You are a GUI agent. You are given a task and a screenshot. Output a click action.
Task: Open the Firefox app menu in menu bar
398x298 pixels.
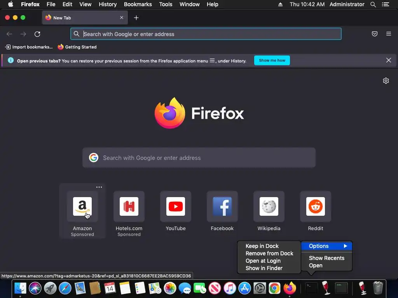(x=30, y=4)
